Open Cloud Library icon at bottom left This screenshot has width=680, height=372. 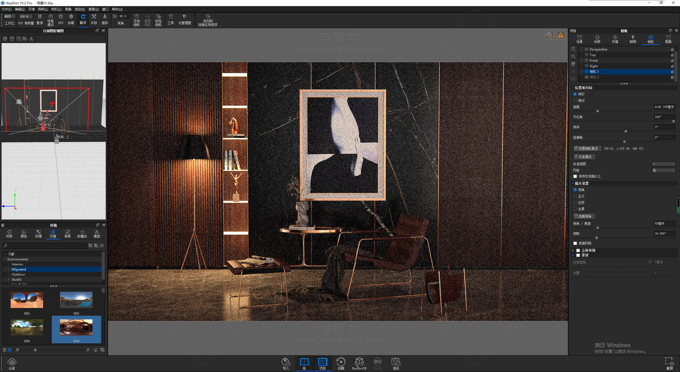click(12, 364)
